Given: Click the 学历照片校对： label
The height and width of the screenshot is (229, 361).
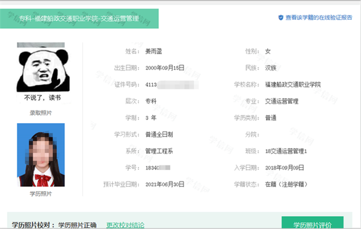Looking at the screenshot, I should point(33,225).
